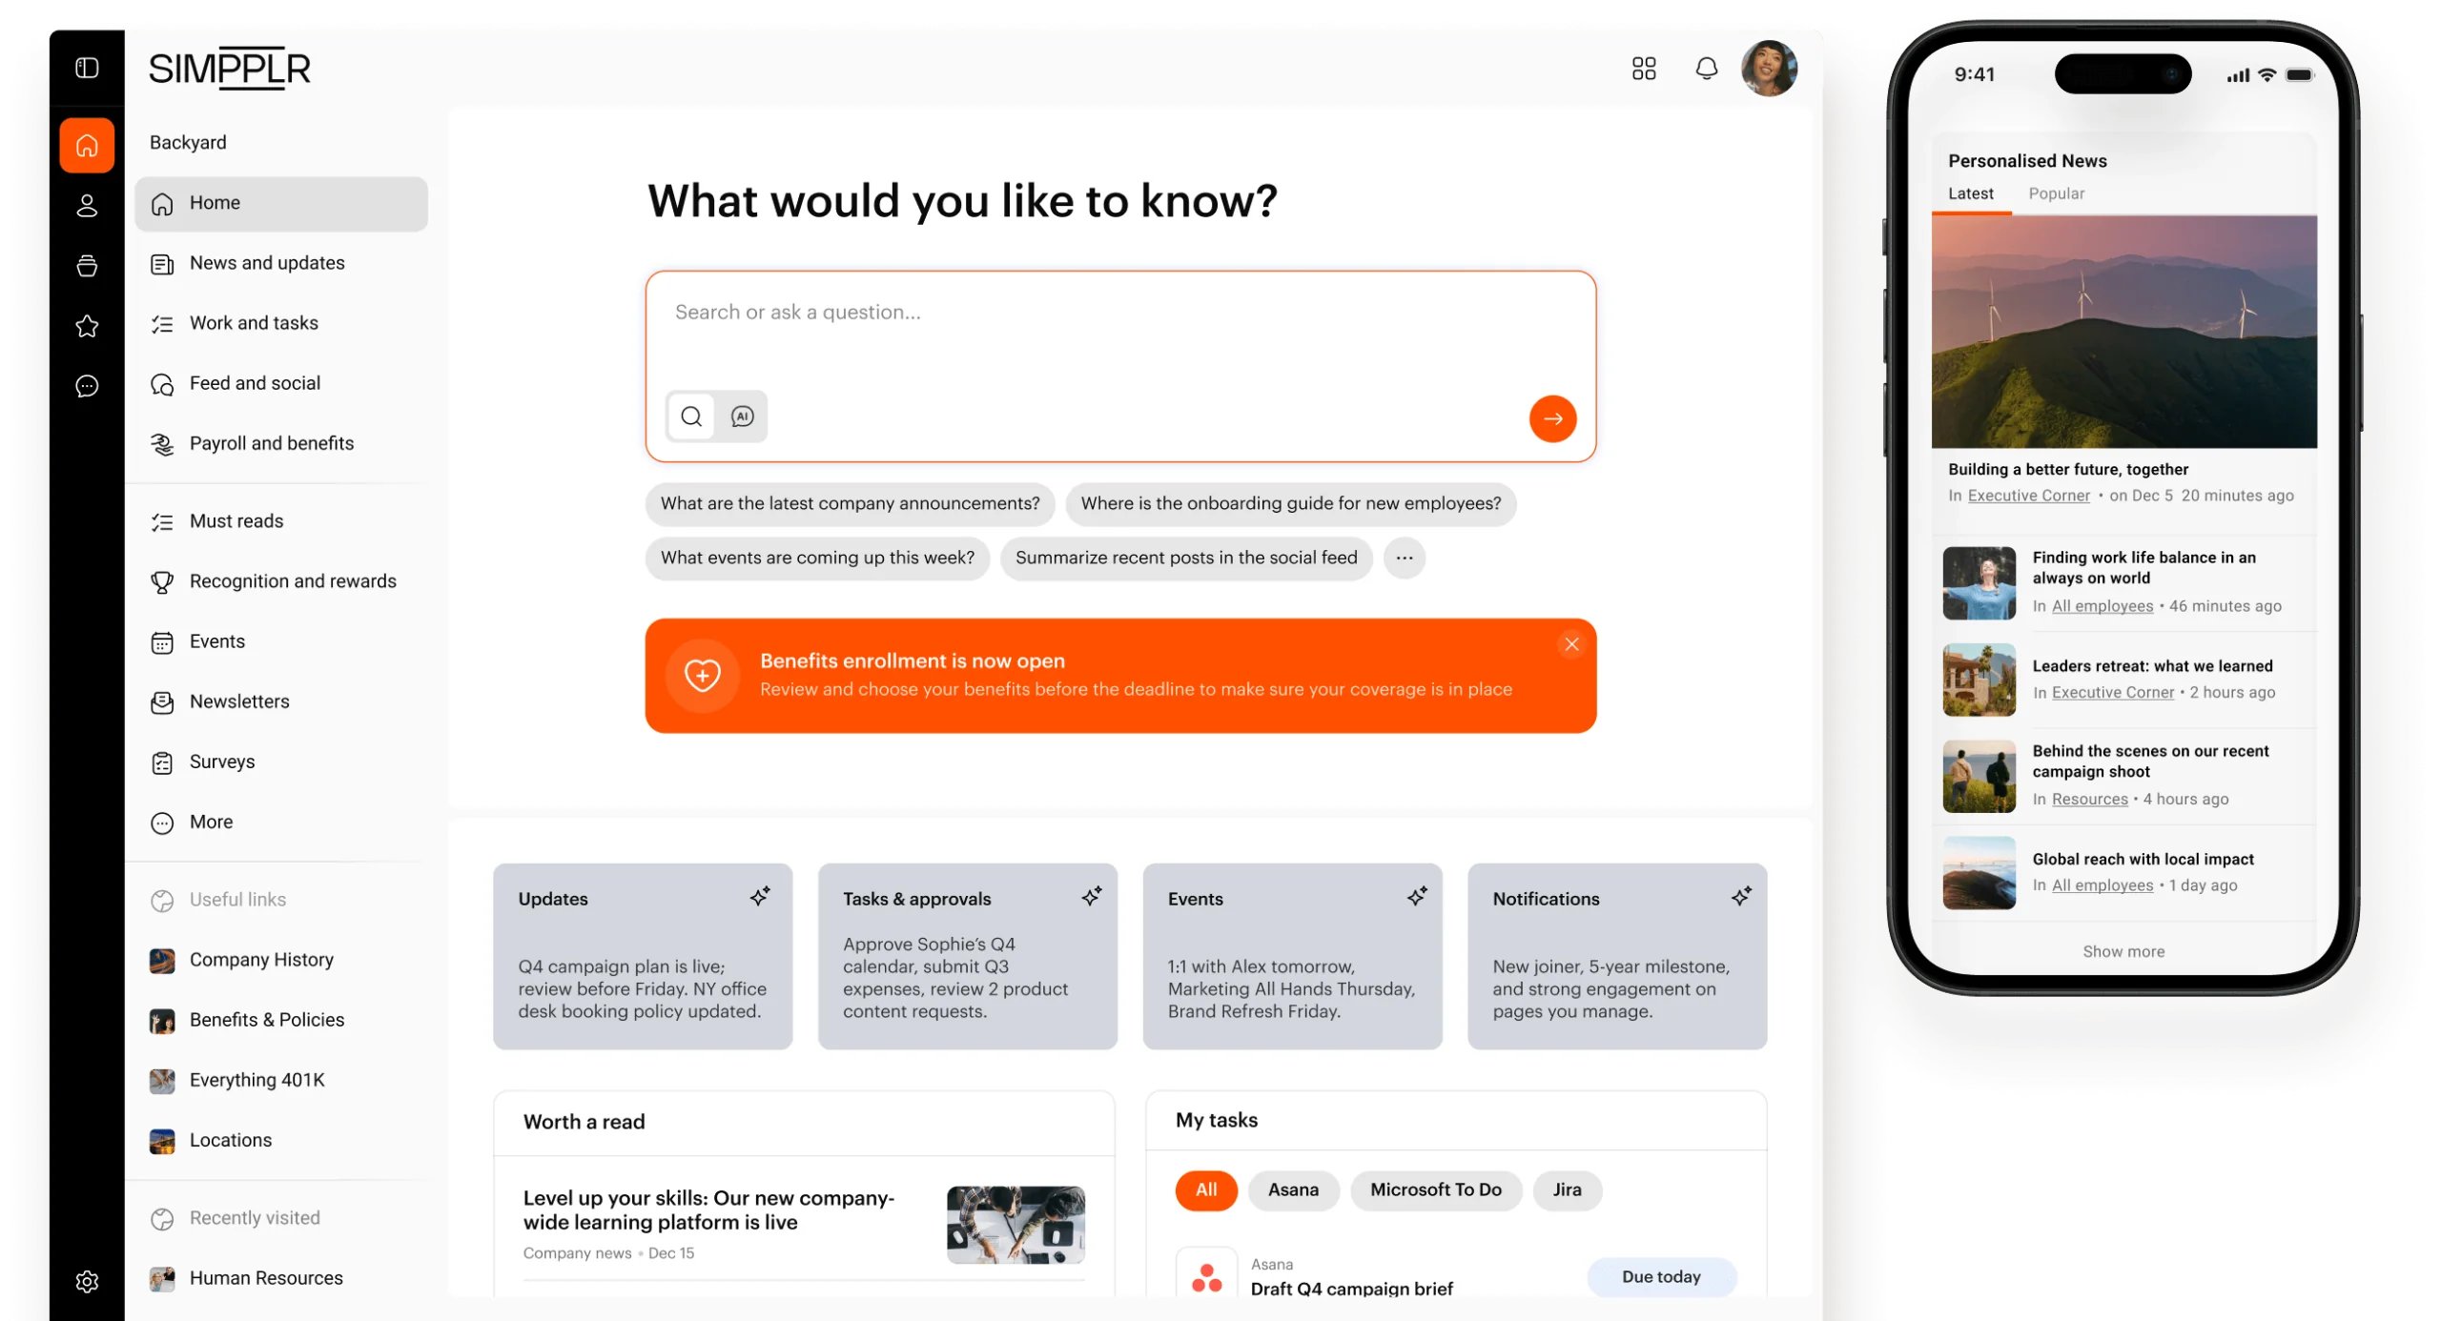2441x1321 pixels.
Task: Select the search mode magnifier toggle
Action: [x=691, y=417]
